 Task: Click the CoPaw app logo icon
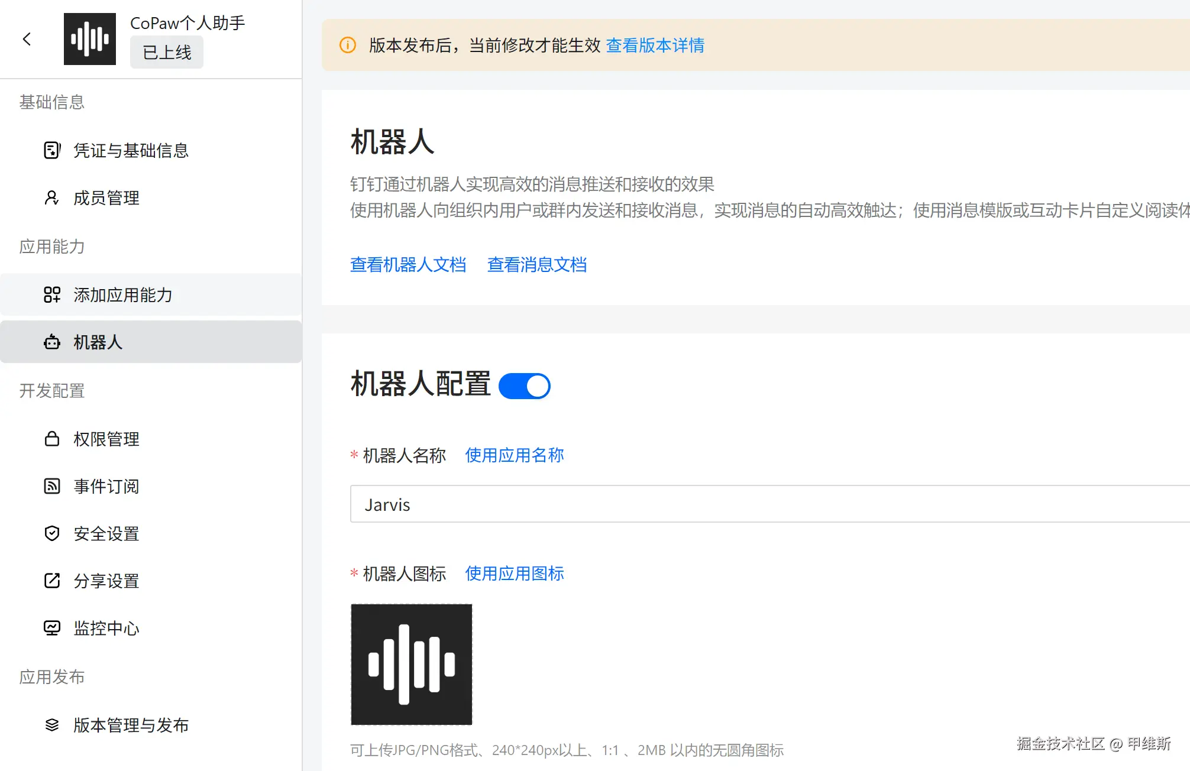[90, 39]
